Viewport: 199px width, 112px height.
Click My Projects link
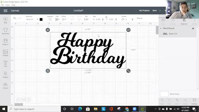[144, 11]
